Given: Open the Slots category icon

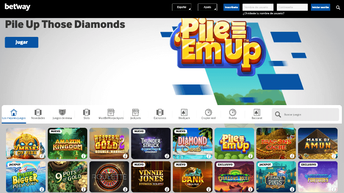Looking at the screenshot, I should (x=86, y=112).
